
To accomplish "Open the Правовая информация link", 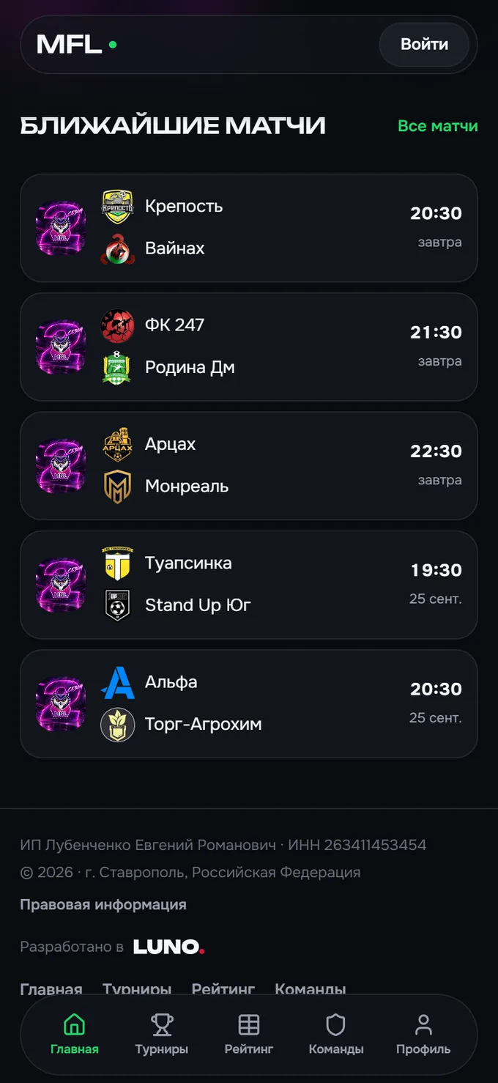I will click(103, 904).
